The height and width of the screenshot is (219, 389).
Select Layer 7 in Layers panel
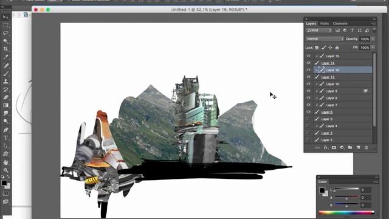pos(343,105)
